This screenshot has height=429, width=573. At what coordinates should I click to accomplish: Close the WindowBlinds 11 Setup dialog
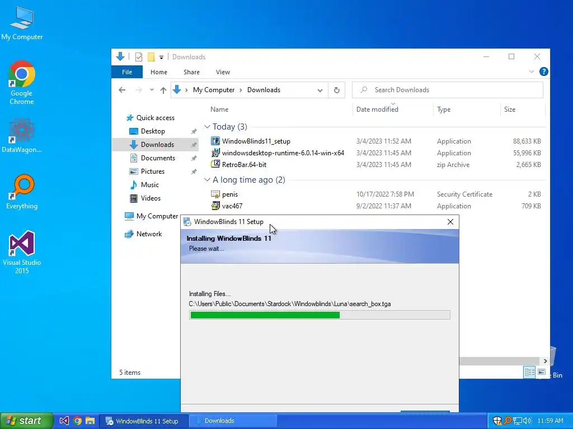tap(450, 222)
